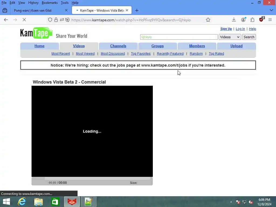Viewport: 276px width, 207px height.
Task: Open the extensions puzzle icon
Action: pyautogui.click(x=252, y=20)
